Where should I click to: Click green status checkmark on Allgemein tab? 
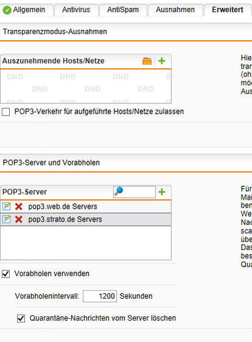7,10
